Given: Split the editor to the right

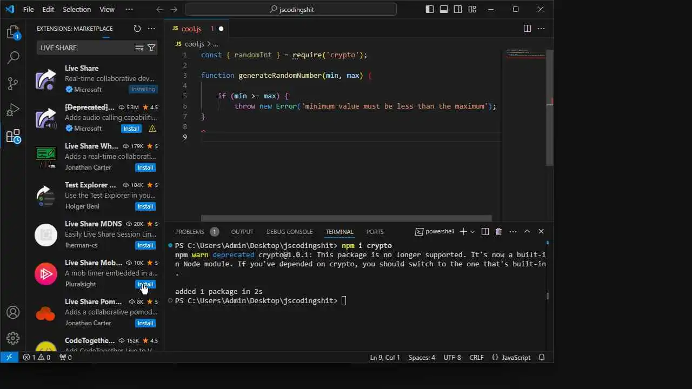Looking at the screenshot, I should coord(528,29).
